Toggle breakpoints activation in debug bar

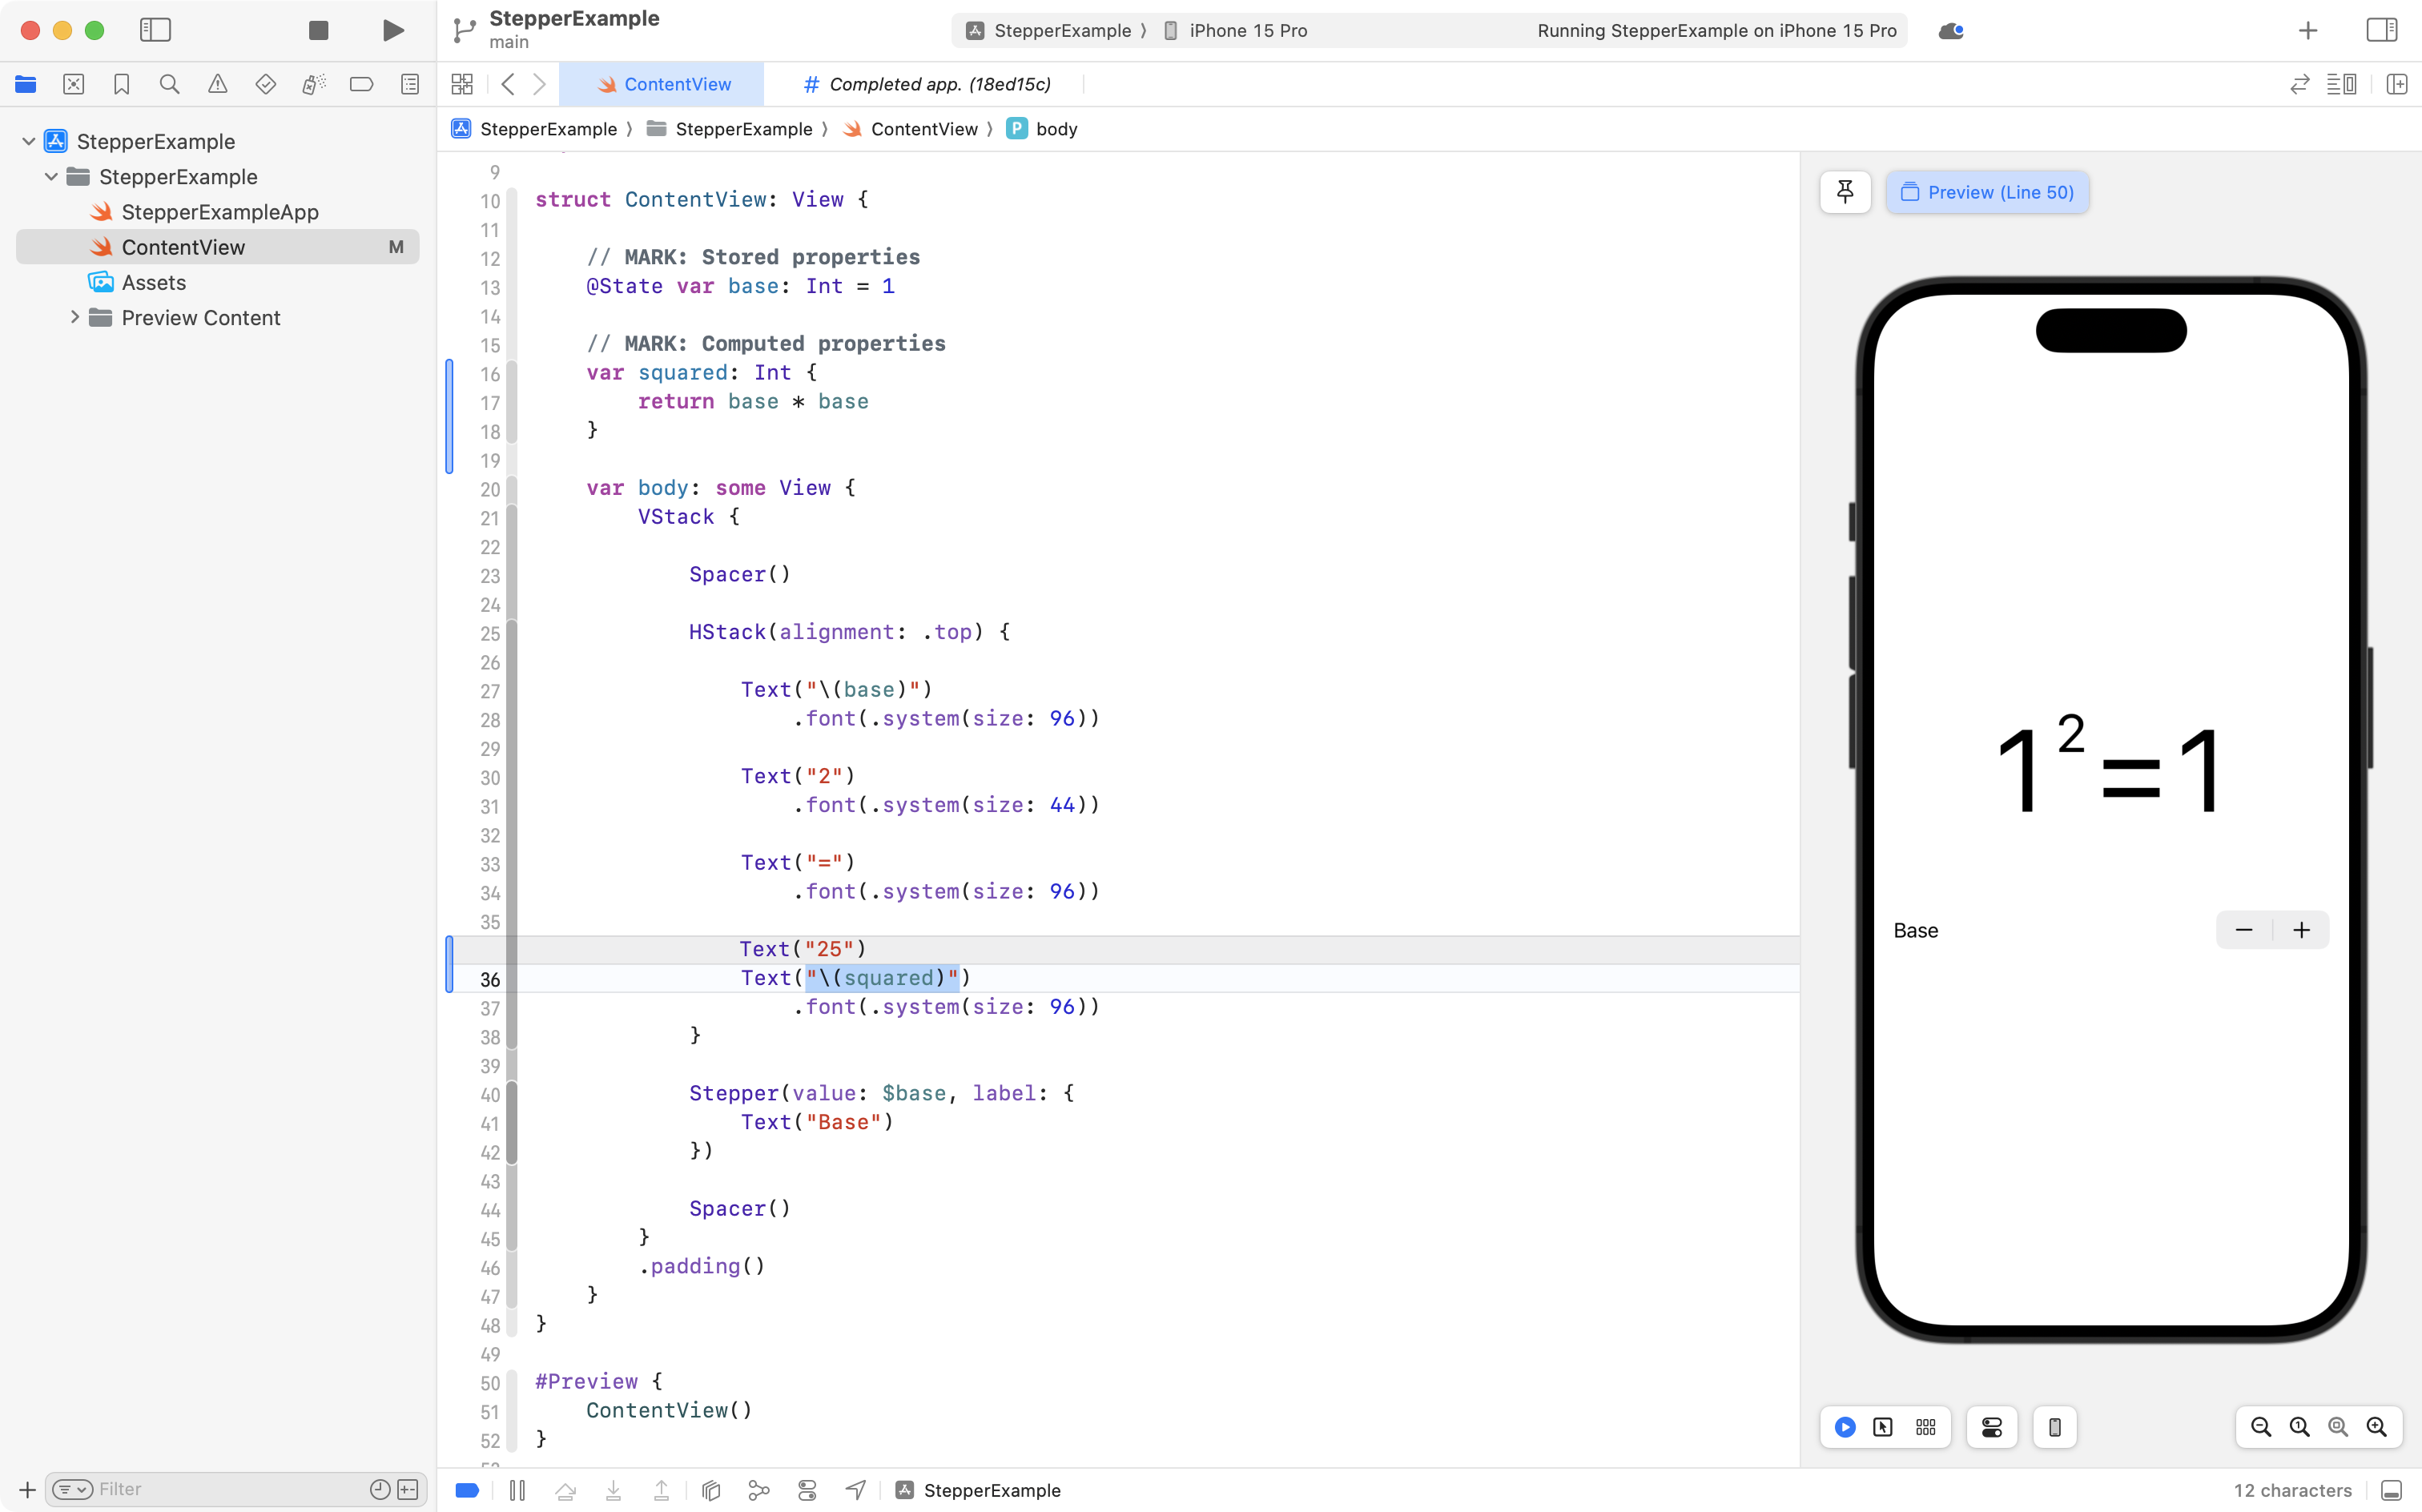[467, 1490]
